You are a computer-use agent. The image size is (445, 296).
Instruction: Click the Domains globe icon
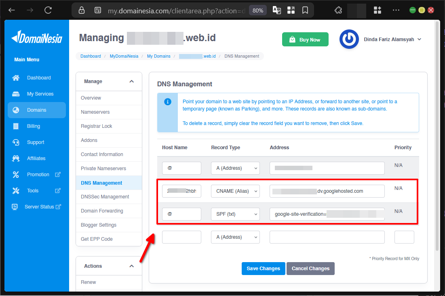16,110
